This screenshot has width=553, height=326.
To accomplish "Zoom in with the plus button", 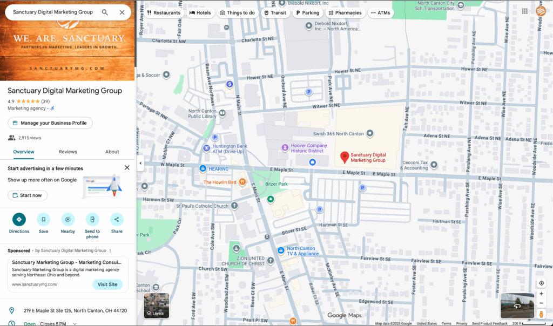I will pos(541,294).
